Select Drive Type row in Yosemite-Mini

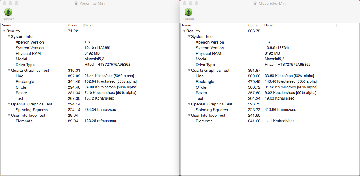90,65
